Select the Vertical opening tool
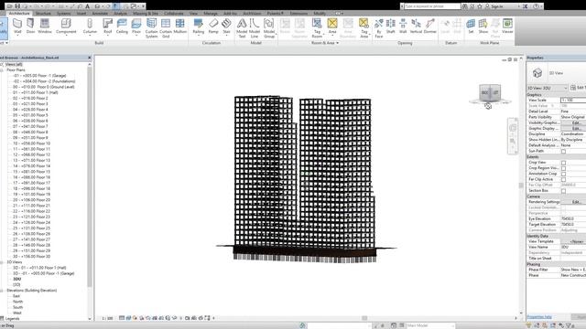Screen dimensions: 586x329 coord(416,27)
